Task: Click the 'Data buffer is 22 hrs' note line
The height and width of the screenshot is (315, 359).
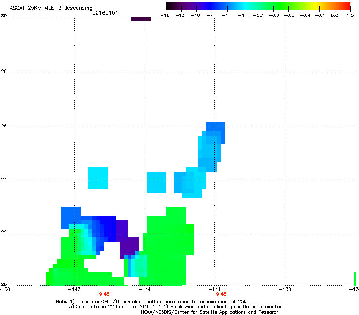Action: [x=176, y=307]
